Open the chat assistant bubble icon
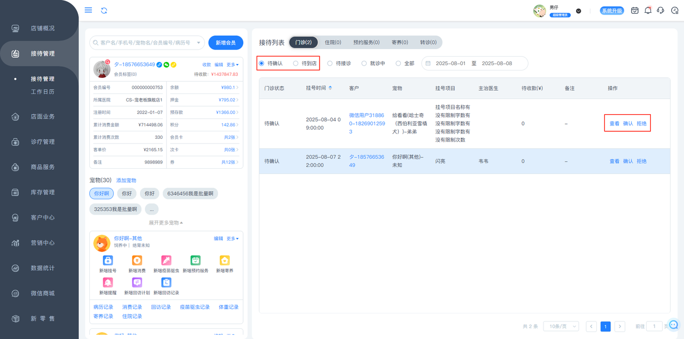The width and height of the screenshot is (684, 339). 674,325
